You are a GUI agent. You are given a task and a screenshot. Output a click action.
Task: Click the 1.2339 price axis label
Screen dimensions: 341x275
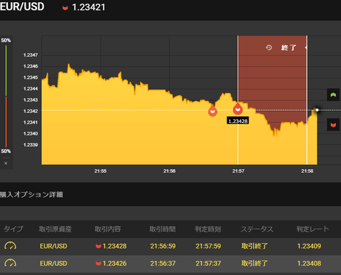pos(31,145)
